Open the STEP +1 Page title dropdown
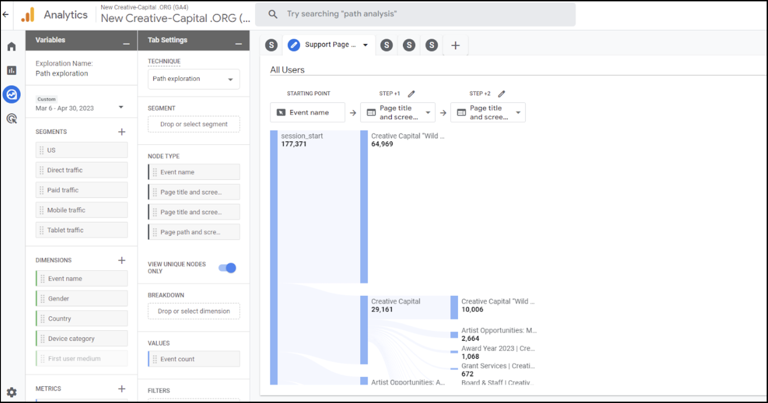The width and height of the screenshot is (768, 403). [428, 112]
